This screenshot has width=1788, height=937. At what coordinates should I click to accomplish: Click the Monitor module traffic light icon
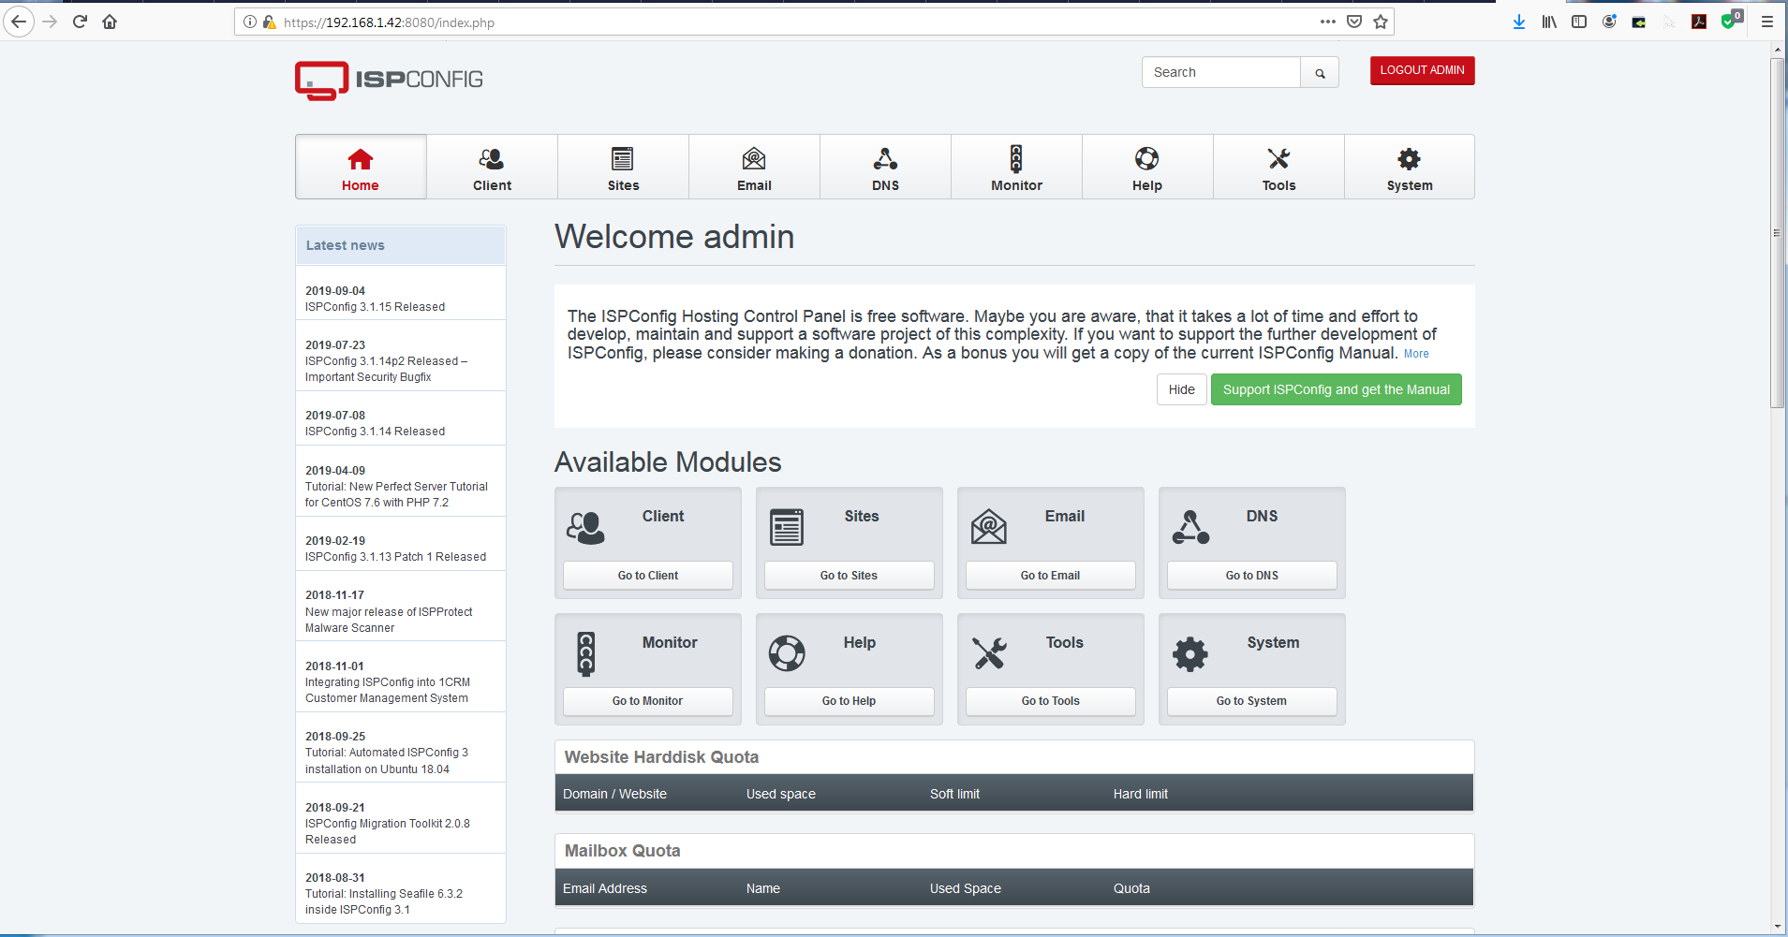(586, 653)
